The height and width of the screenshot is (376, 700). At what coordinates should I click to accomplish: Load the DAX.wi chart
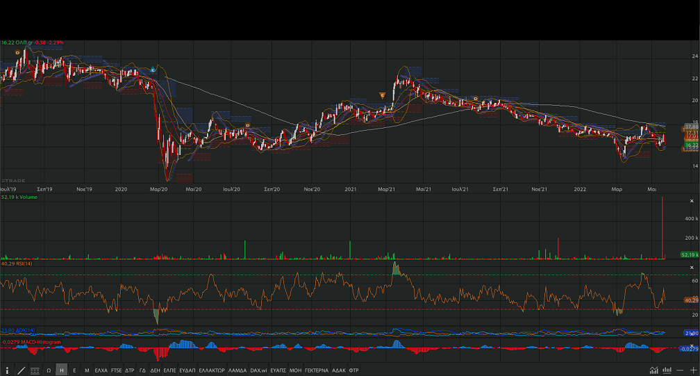click(258, 370)
